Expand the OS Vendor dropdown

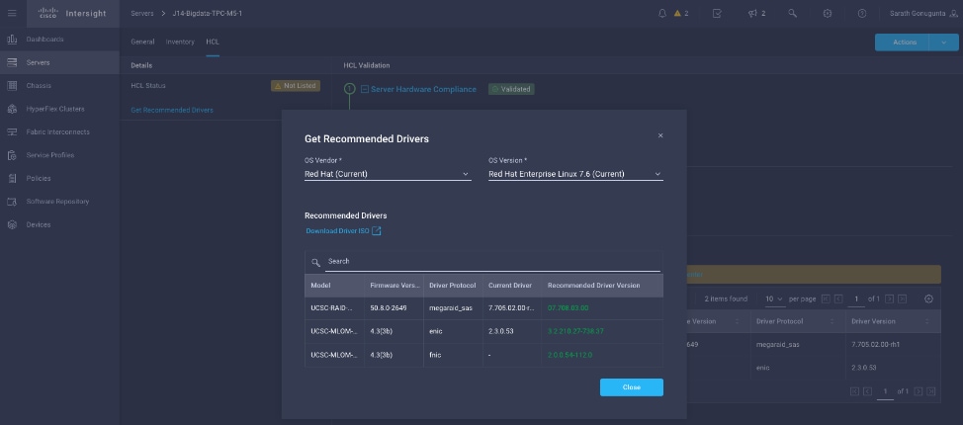point(387,174)
